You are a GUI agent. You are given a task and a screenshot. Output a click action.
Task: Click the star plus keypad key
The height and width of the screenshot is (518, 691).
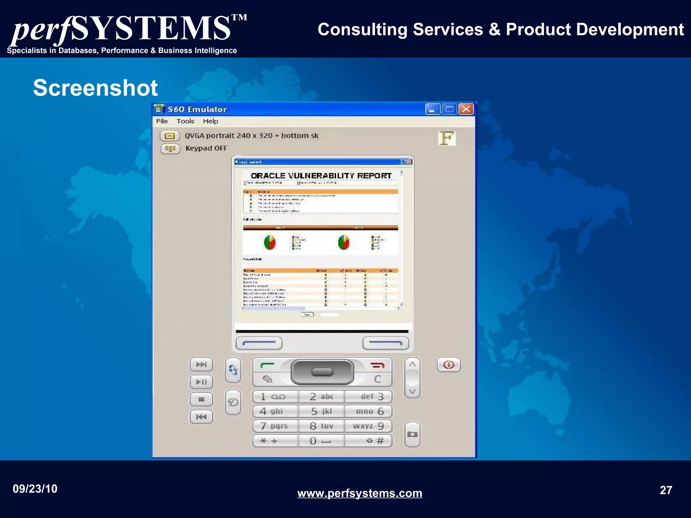point(276,441)
